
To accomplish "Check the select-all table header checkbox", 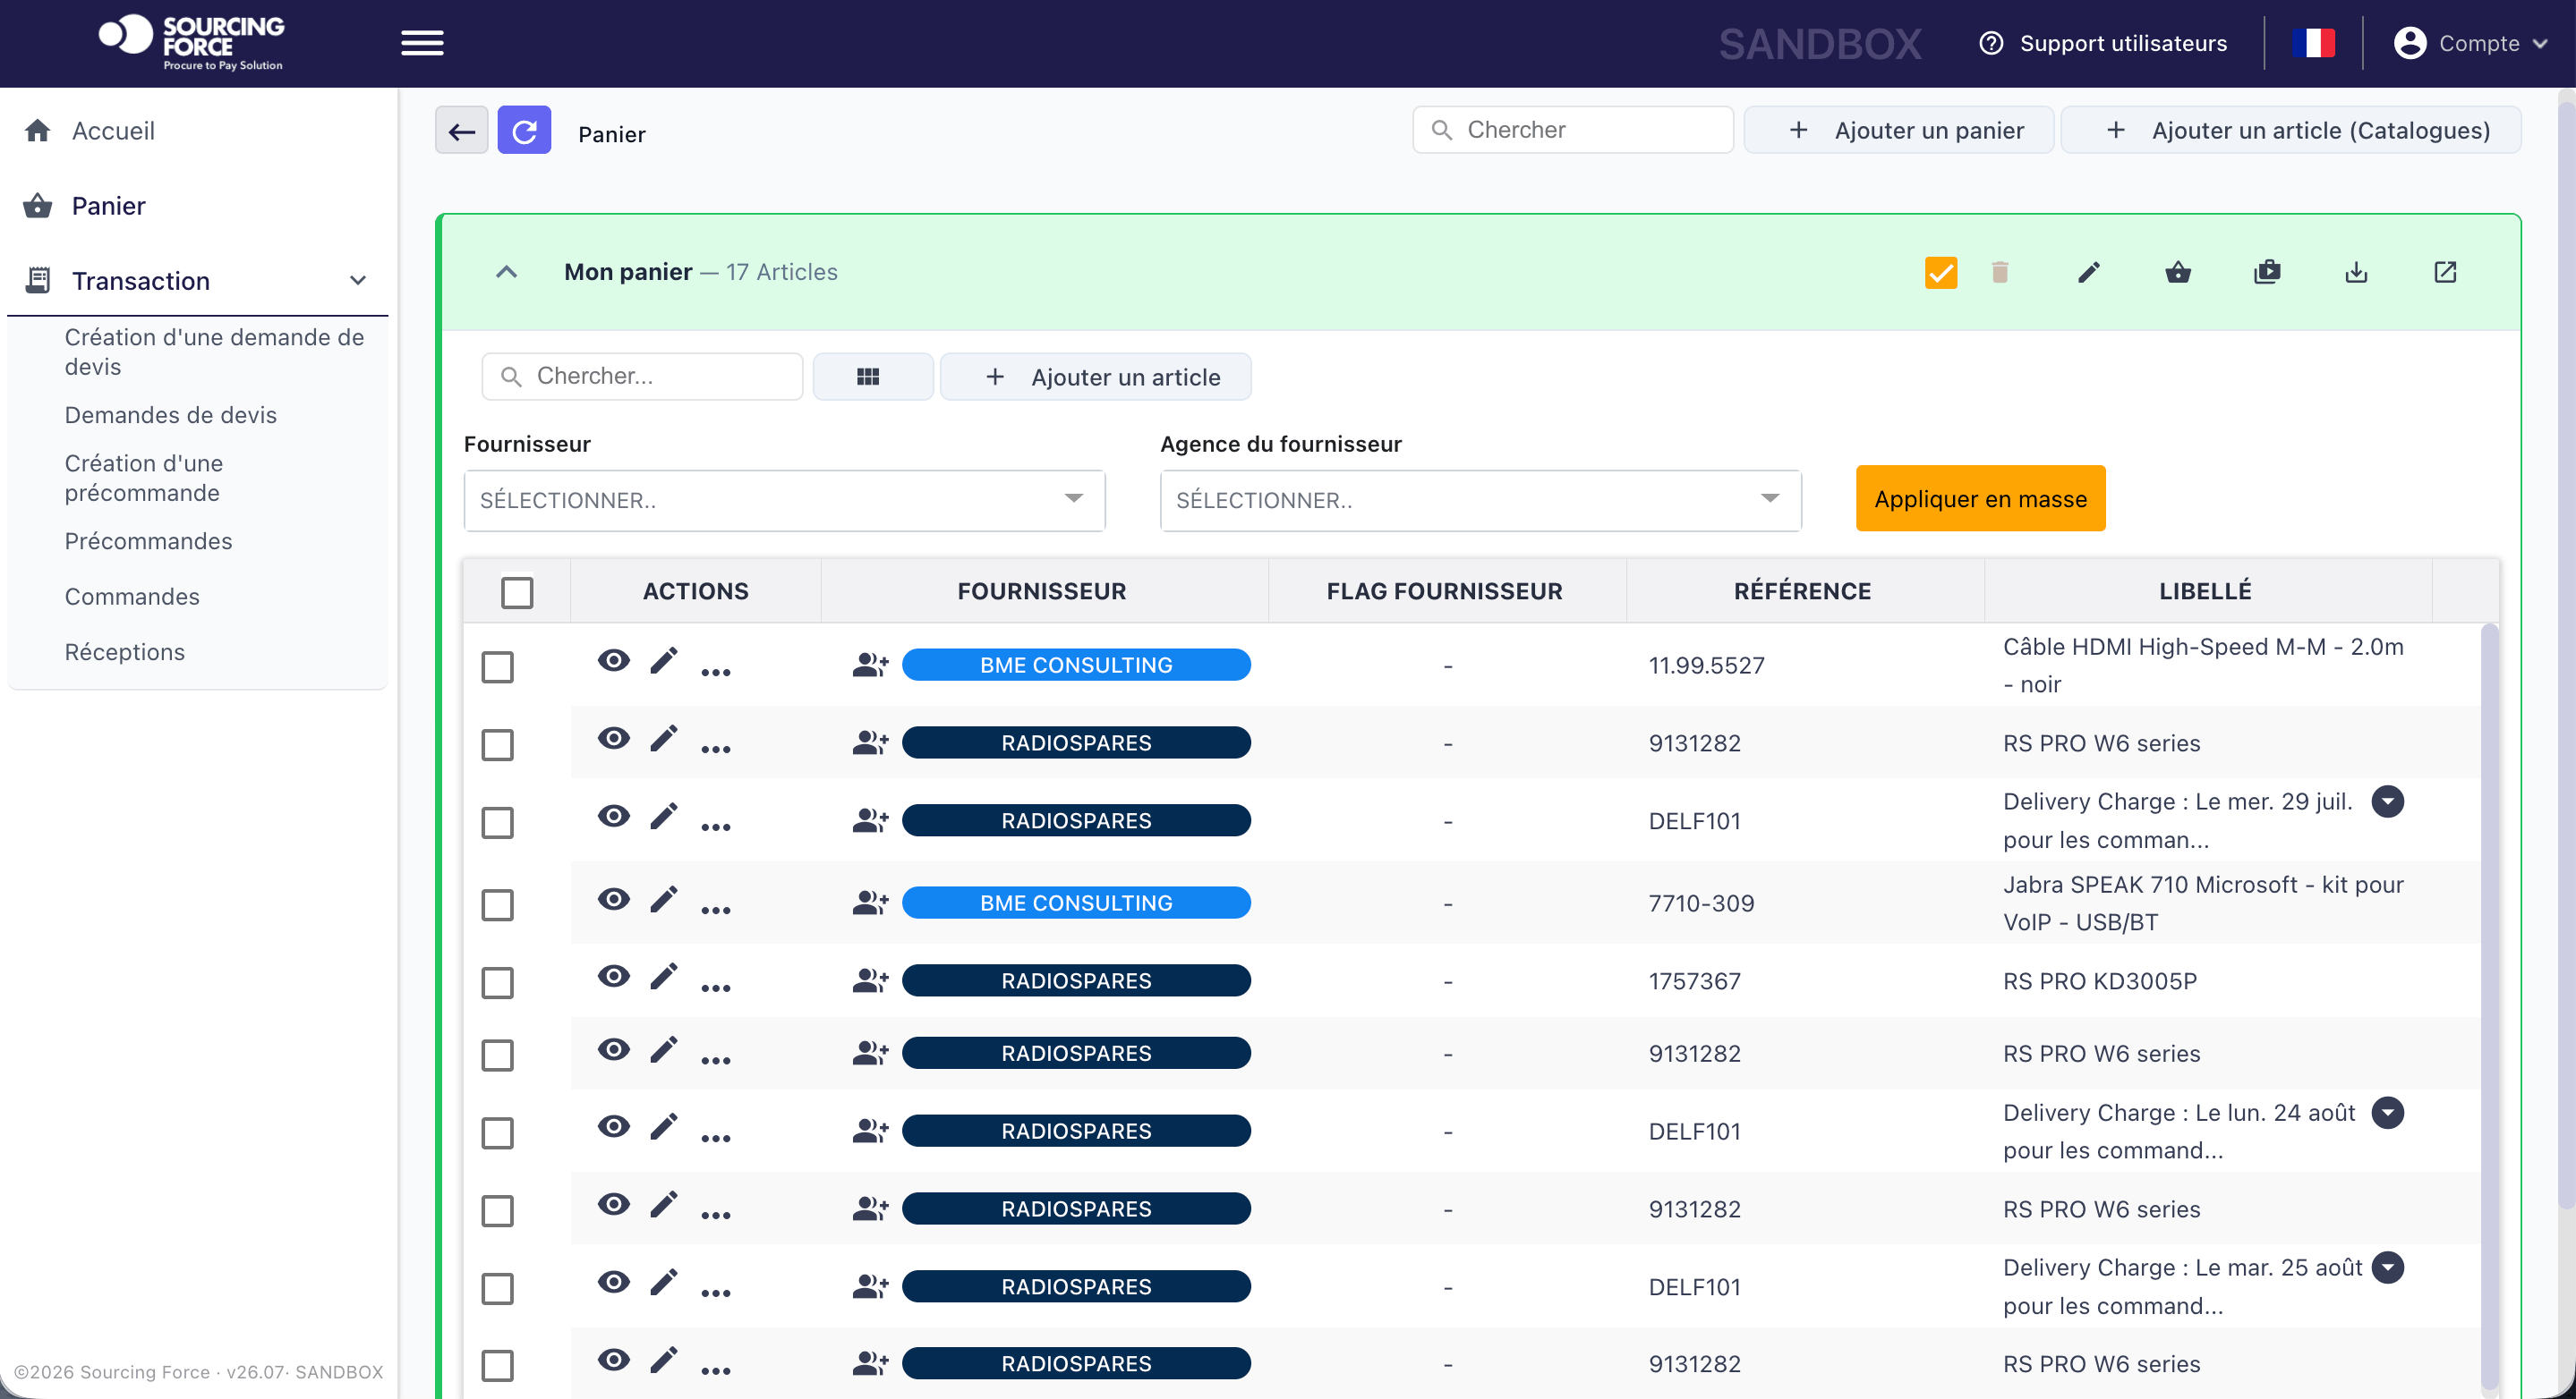I will pyautogui.click(x=517, y=591).
